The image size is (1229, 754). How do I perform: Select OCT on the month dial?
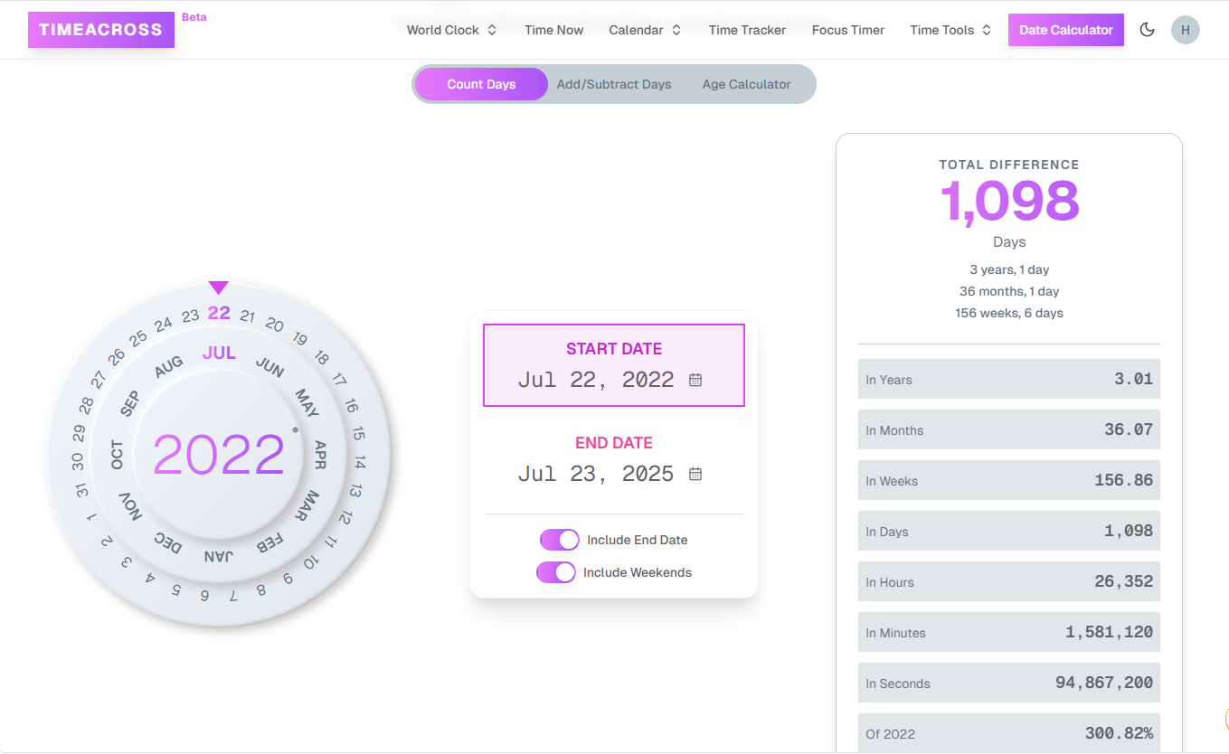(x=117, y=455)
